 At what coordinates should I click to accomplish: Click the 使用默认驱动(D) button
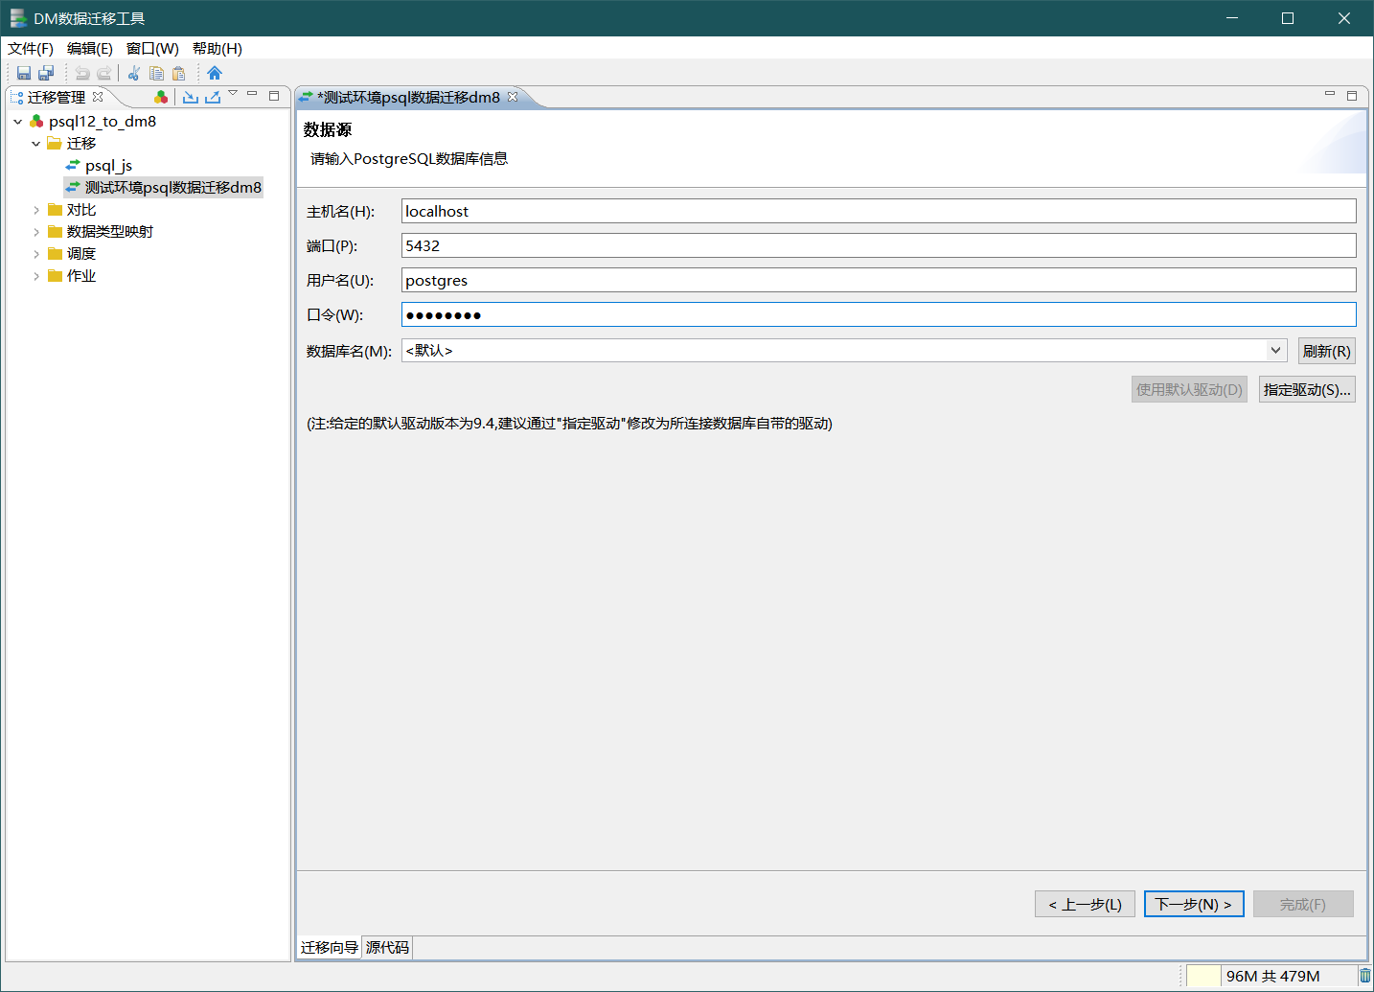tap(1189, 389)
